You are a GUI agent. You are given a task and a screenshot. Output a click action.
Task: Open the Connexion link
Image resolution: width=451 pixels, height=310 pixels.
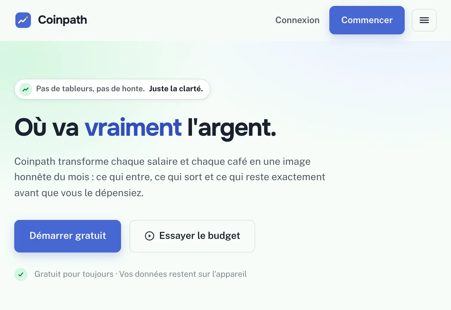click(297, 20)
